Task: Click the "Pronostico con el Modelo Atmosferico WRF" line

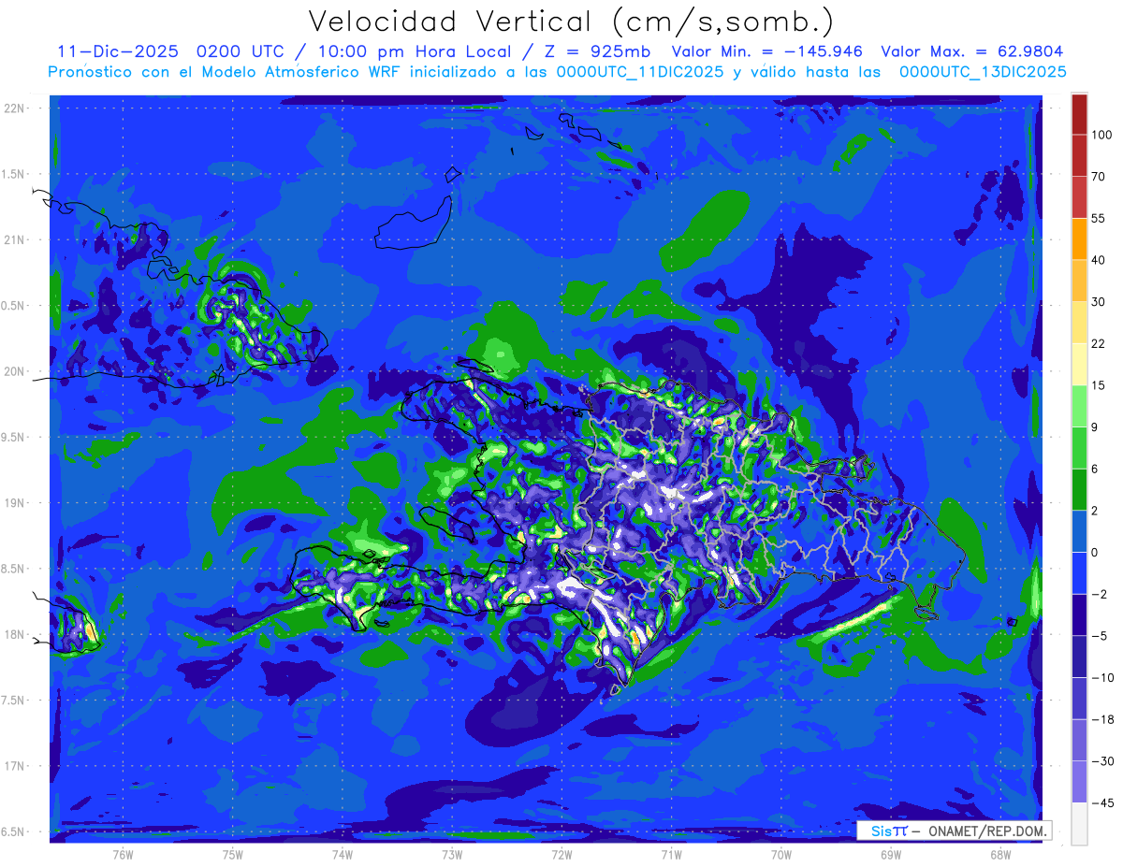Action: (557, 71)
